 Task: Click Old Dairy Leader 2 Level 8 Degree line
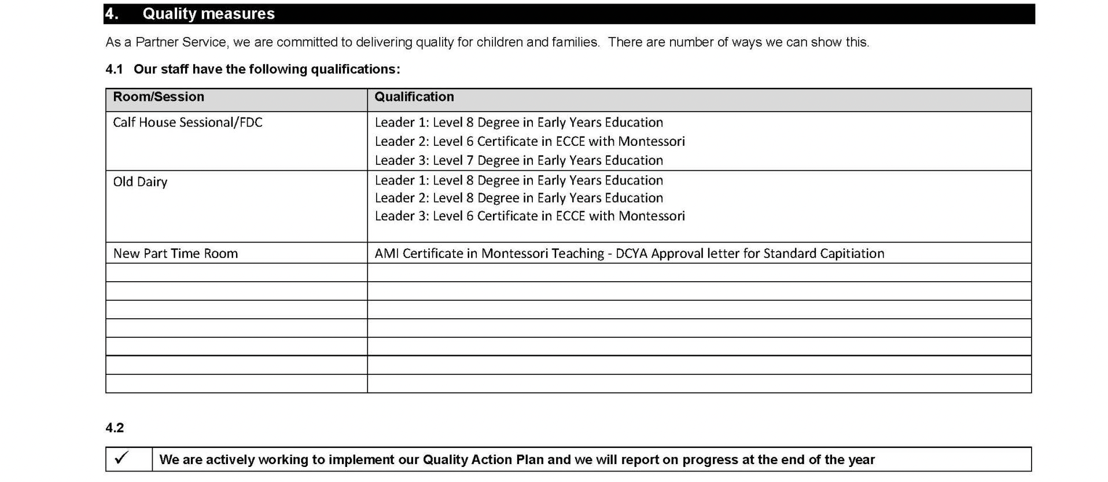[x=519, y=198]
